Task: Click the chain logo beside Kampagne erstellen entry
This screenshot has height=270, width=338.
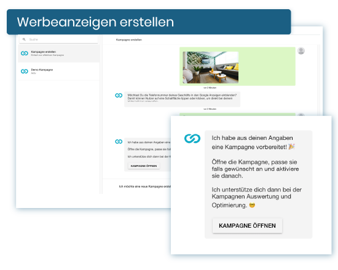Action: [x=25, y=53]
